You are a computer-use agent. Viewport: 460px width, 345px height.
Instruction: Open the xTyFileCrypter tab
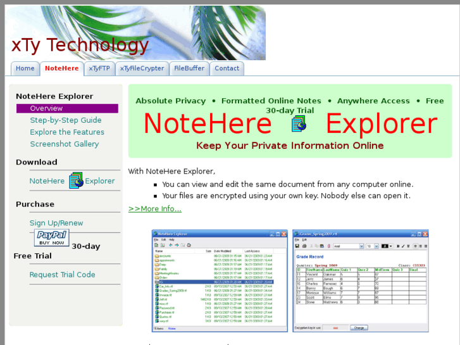[142, 68]
